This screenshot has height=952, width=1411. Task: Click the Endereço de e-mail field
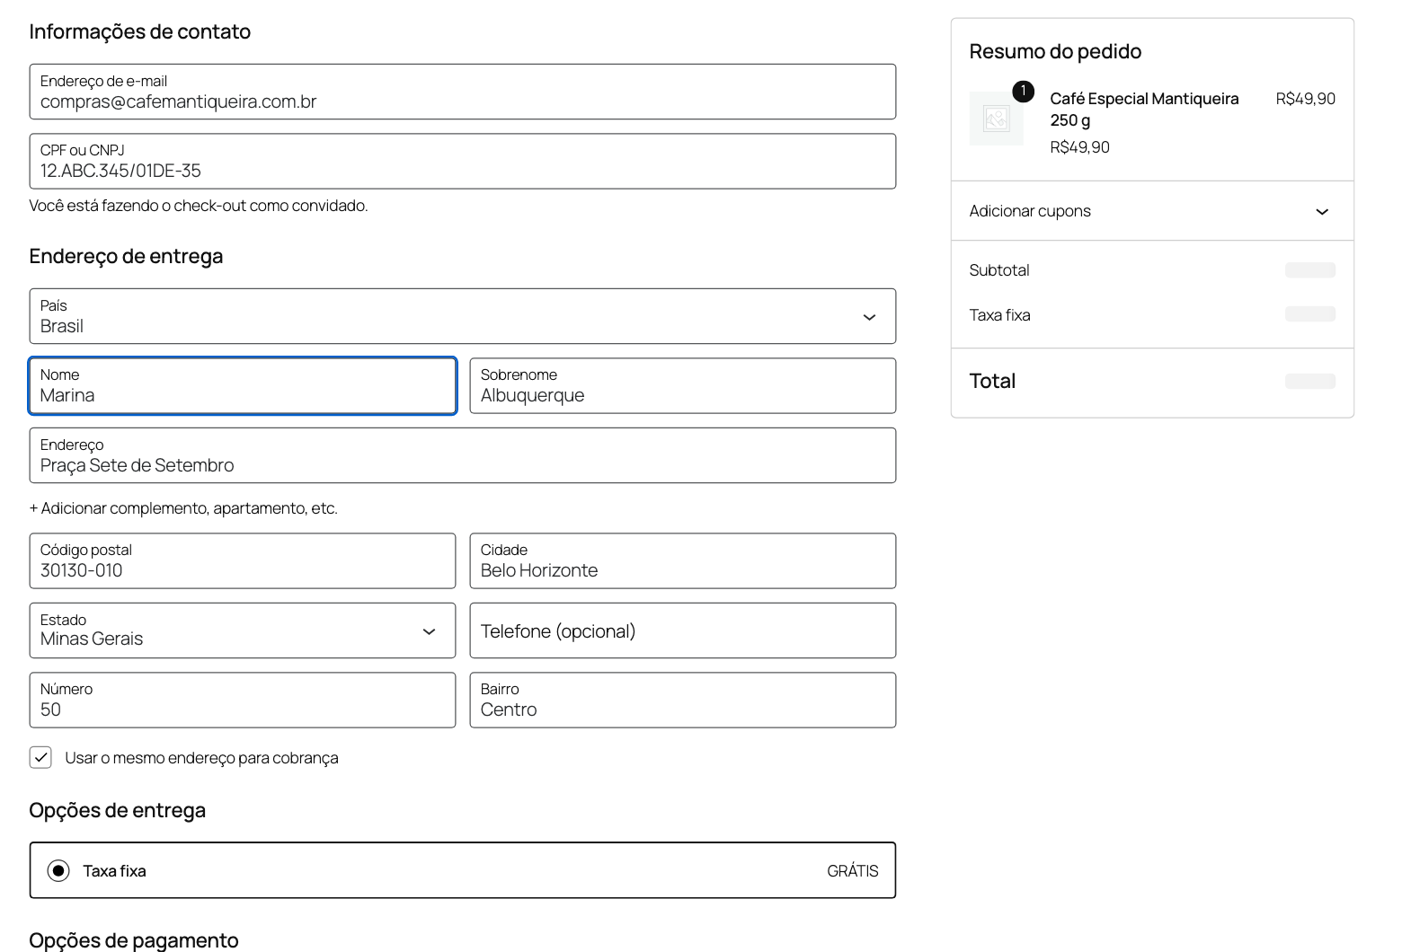[x=463, y=92]
